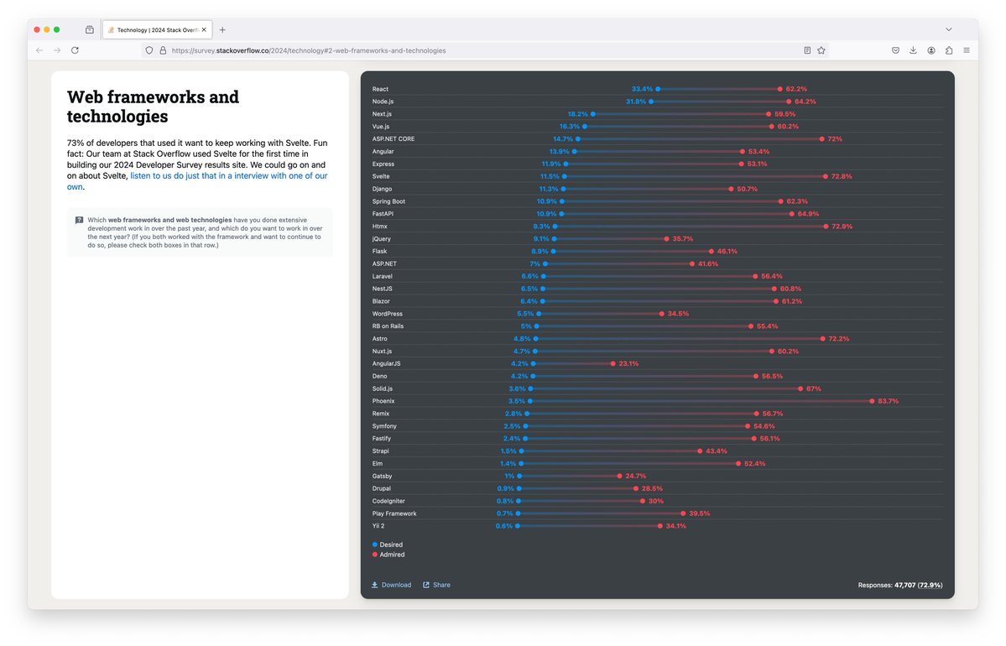
Task: Click the Spring Boot row label
Action: [388, 201]
